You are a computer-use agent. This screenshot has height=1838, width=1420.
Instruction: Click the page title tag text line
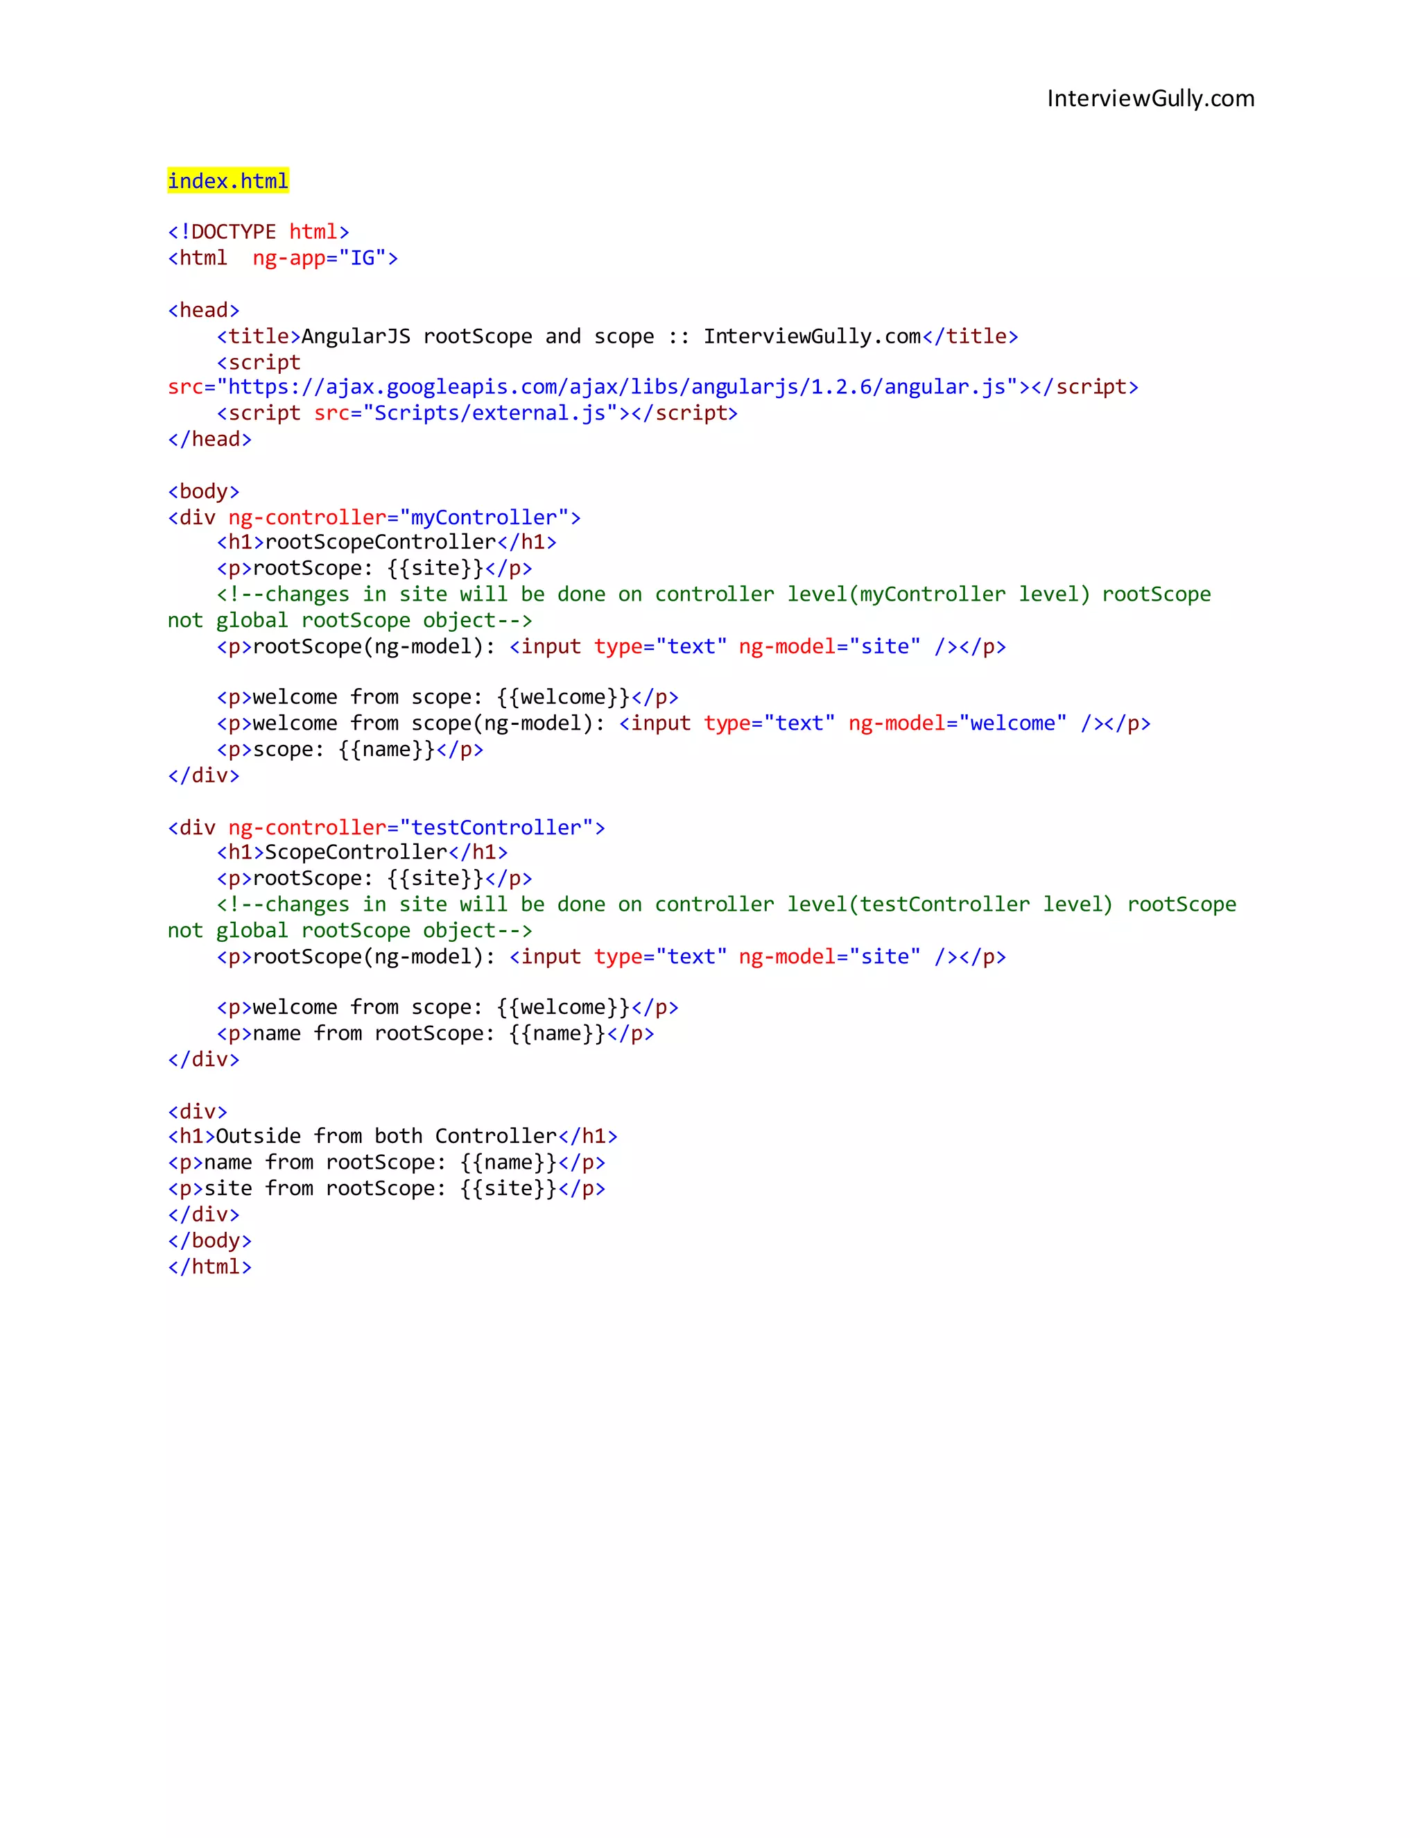[616, 336]
